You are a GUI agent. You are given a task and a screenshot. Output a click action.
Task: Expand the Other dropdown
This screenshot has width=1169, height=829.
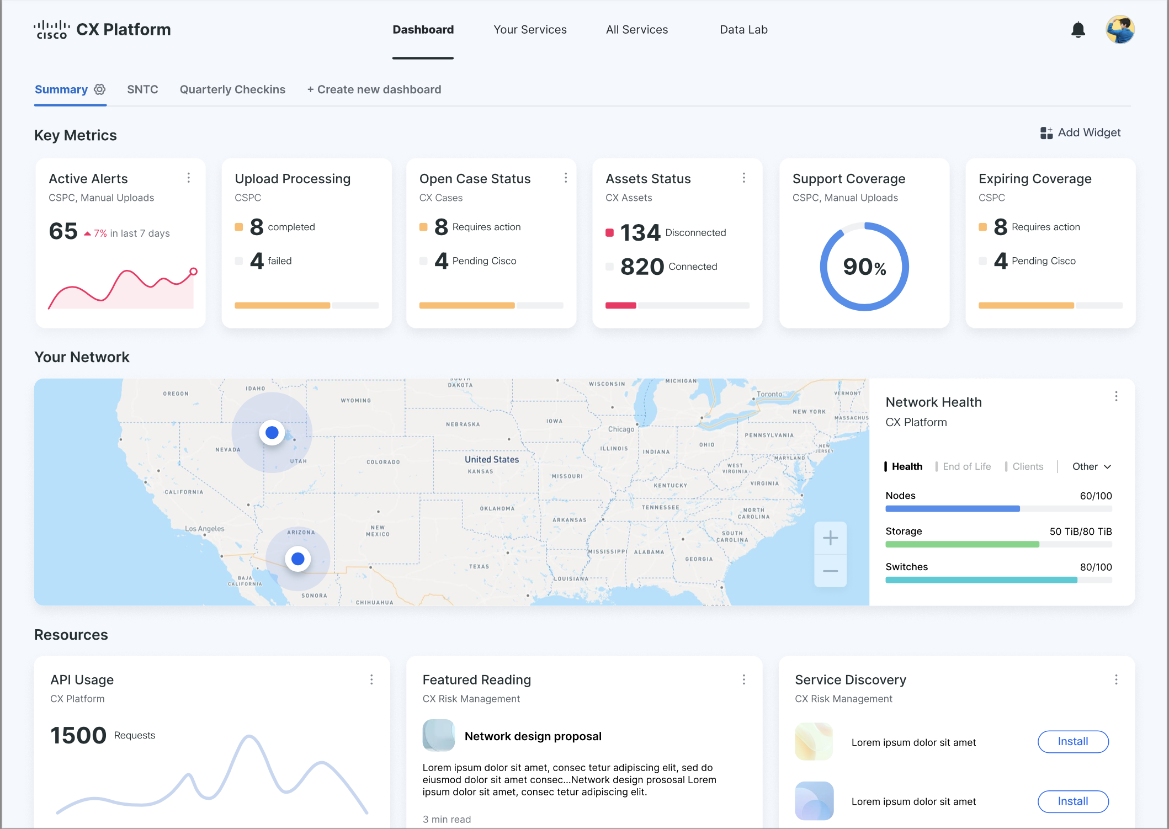click(1091, 466)
